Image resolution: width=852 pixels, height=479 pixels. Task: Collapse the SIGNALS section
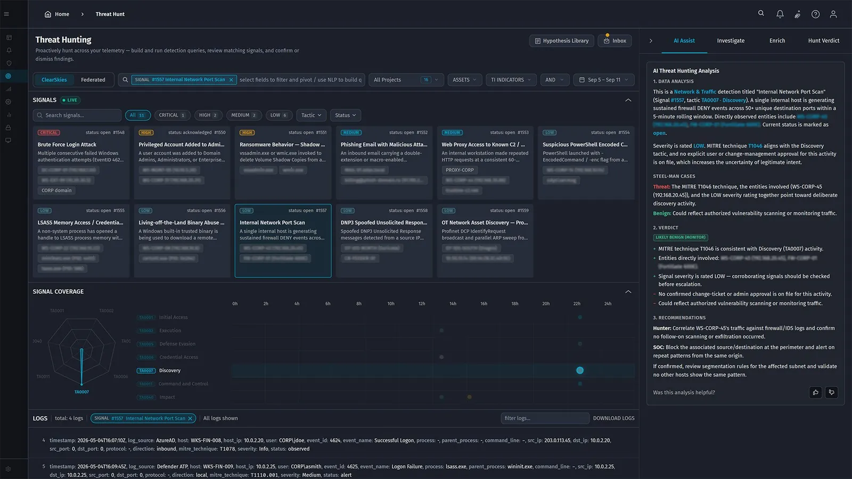(628, 100)
